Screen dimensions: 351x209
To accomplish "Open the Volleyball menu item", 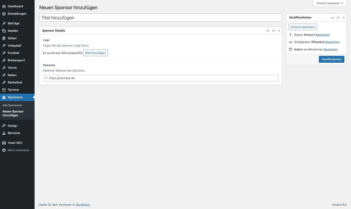I will pos(14,46).
